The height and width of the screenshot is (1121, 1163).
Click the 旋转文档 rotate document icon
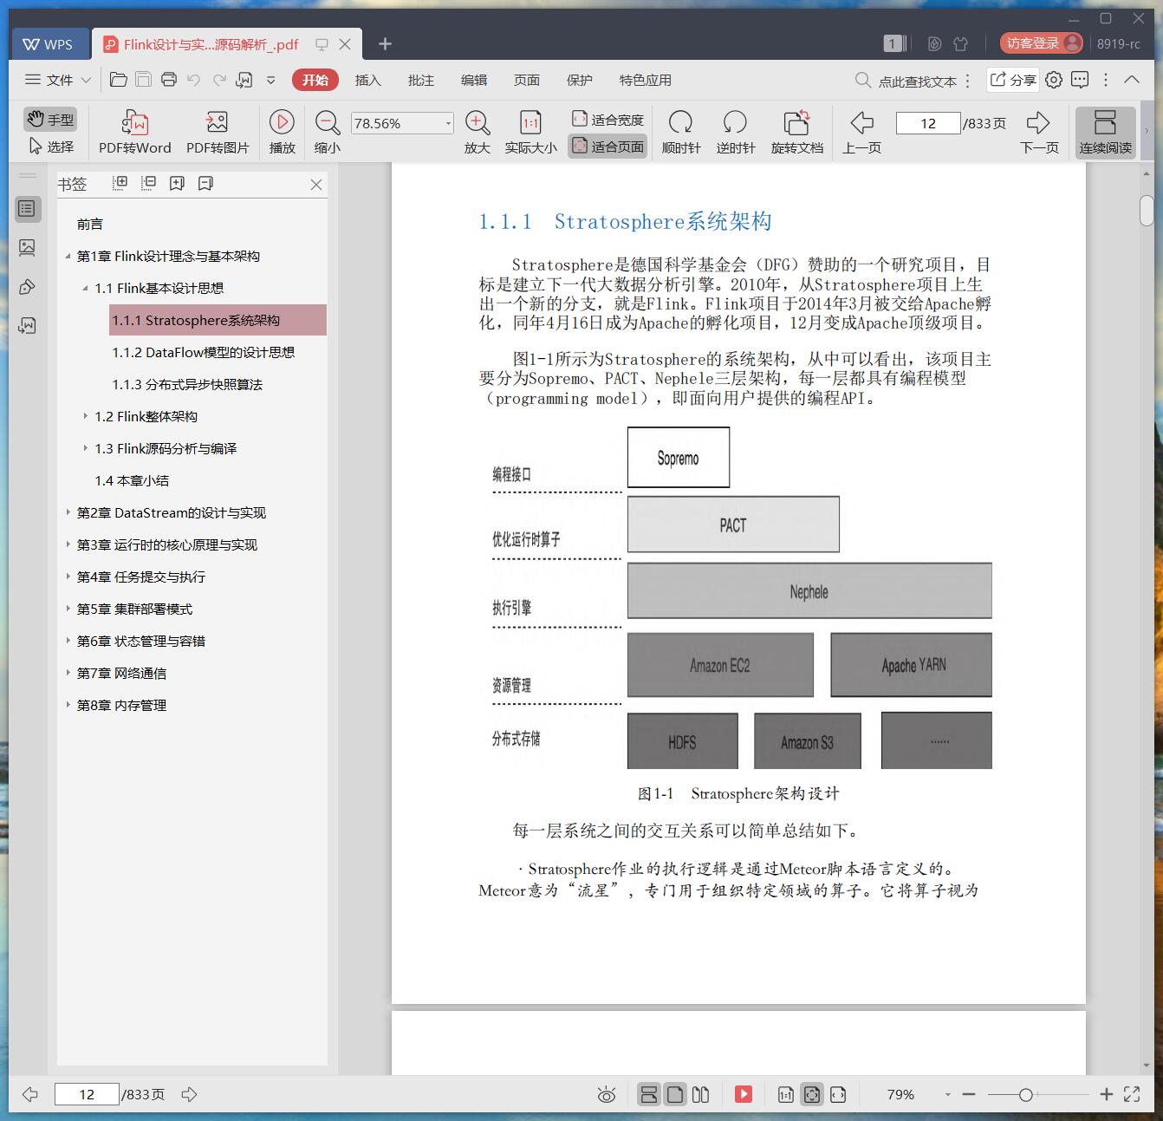tap(796, 132)
